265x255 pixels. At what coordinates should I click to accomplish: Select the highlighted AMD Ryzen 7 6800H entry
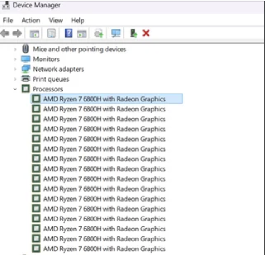point(107,99)
